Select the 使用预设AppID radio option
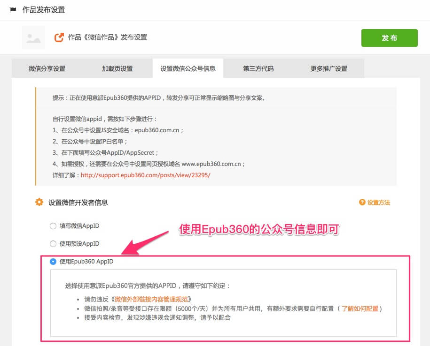Viewport: 430px width, 346px height. pyautogui.click(x=53, y=244)
